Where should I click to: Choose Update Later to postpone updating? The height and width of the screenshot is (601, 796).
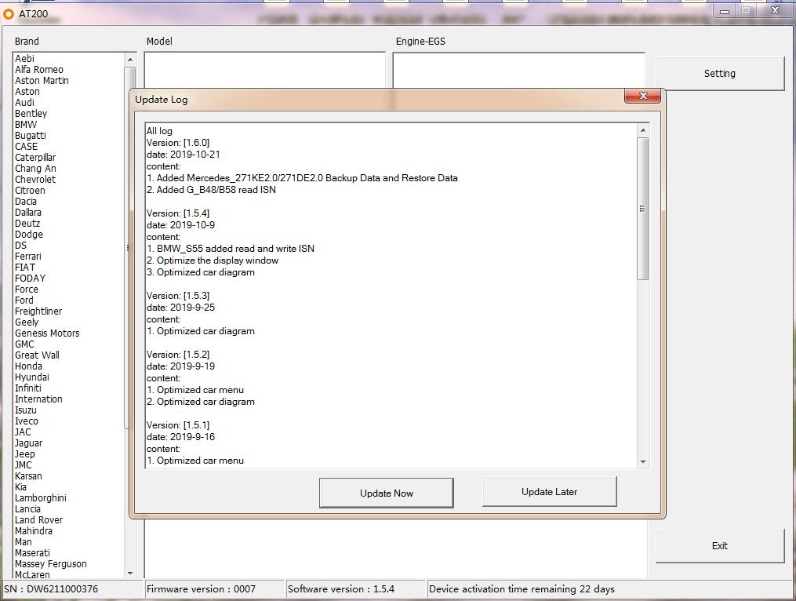tap(549, 493)
